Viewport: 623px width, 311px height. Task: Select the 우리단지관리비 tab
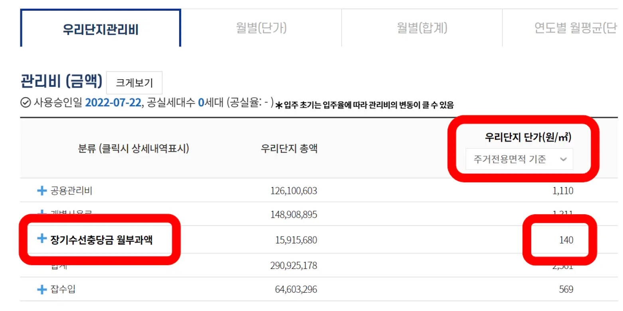point(100,26)
